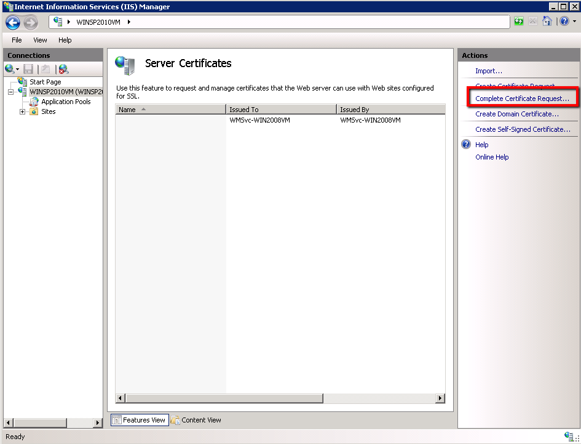Click Complete Certificate Request link

click(x=522, y=99)
